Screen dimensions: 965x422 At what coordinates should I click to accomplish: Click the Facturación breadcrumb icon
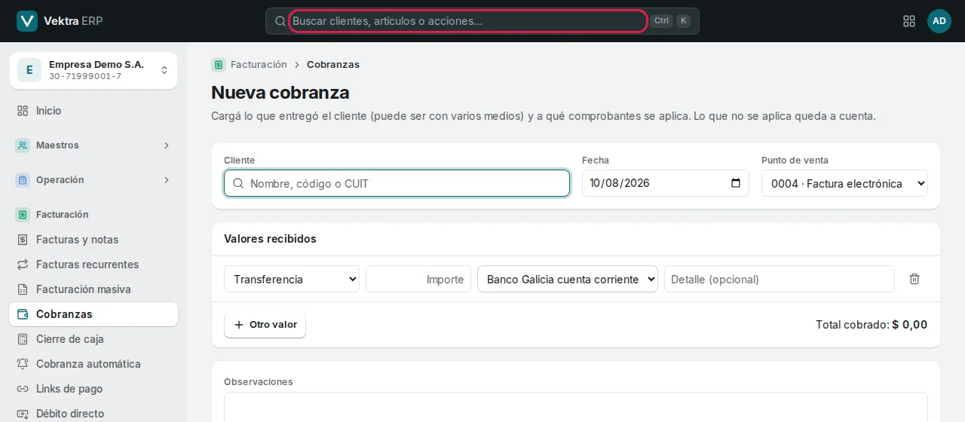point(219,65)
